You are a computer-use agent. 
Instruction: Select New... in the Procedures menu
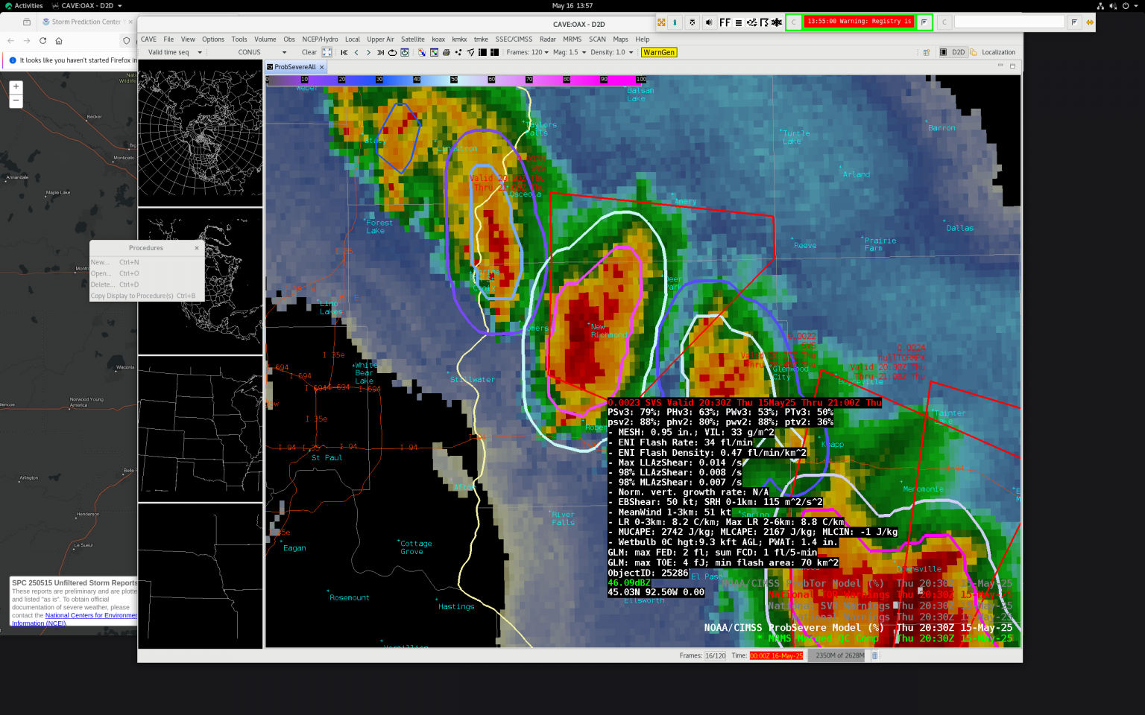click(146, 262)
